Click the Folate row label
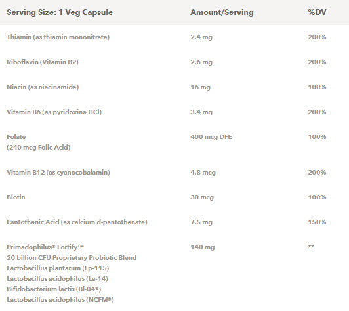The width and height of the screenshot is (349, 311). (16, 136)
